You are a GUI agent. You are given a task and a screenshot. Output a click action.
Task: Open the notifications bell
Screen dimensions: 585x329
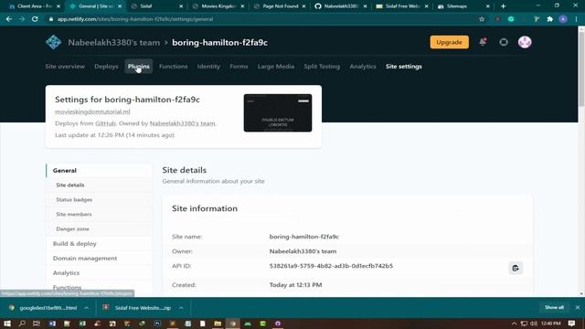[483, 42]
